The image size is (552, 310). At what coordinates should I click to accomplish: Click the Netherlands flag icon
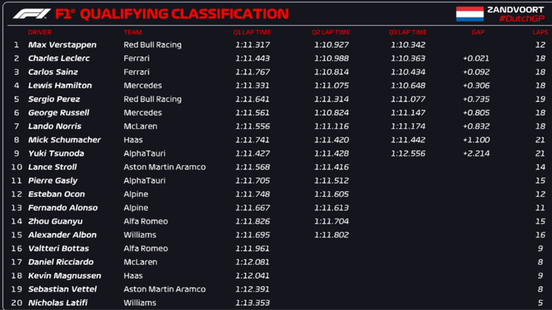(x=470, y=14)
